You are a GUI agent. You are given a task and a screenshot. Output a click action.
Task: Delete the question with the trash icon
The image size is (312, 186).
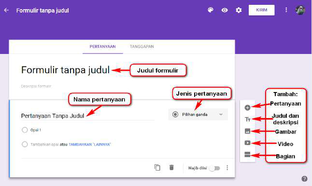[171, 168]
